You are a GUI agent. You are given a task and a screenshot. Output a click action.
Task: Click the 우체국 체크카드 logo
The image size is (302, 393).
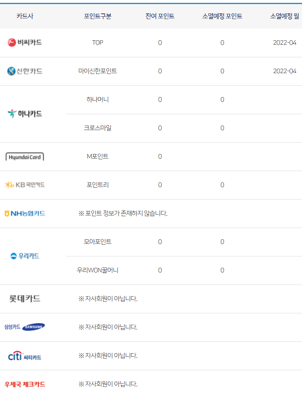24,384
